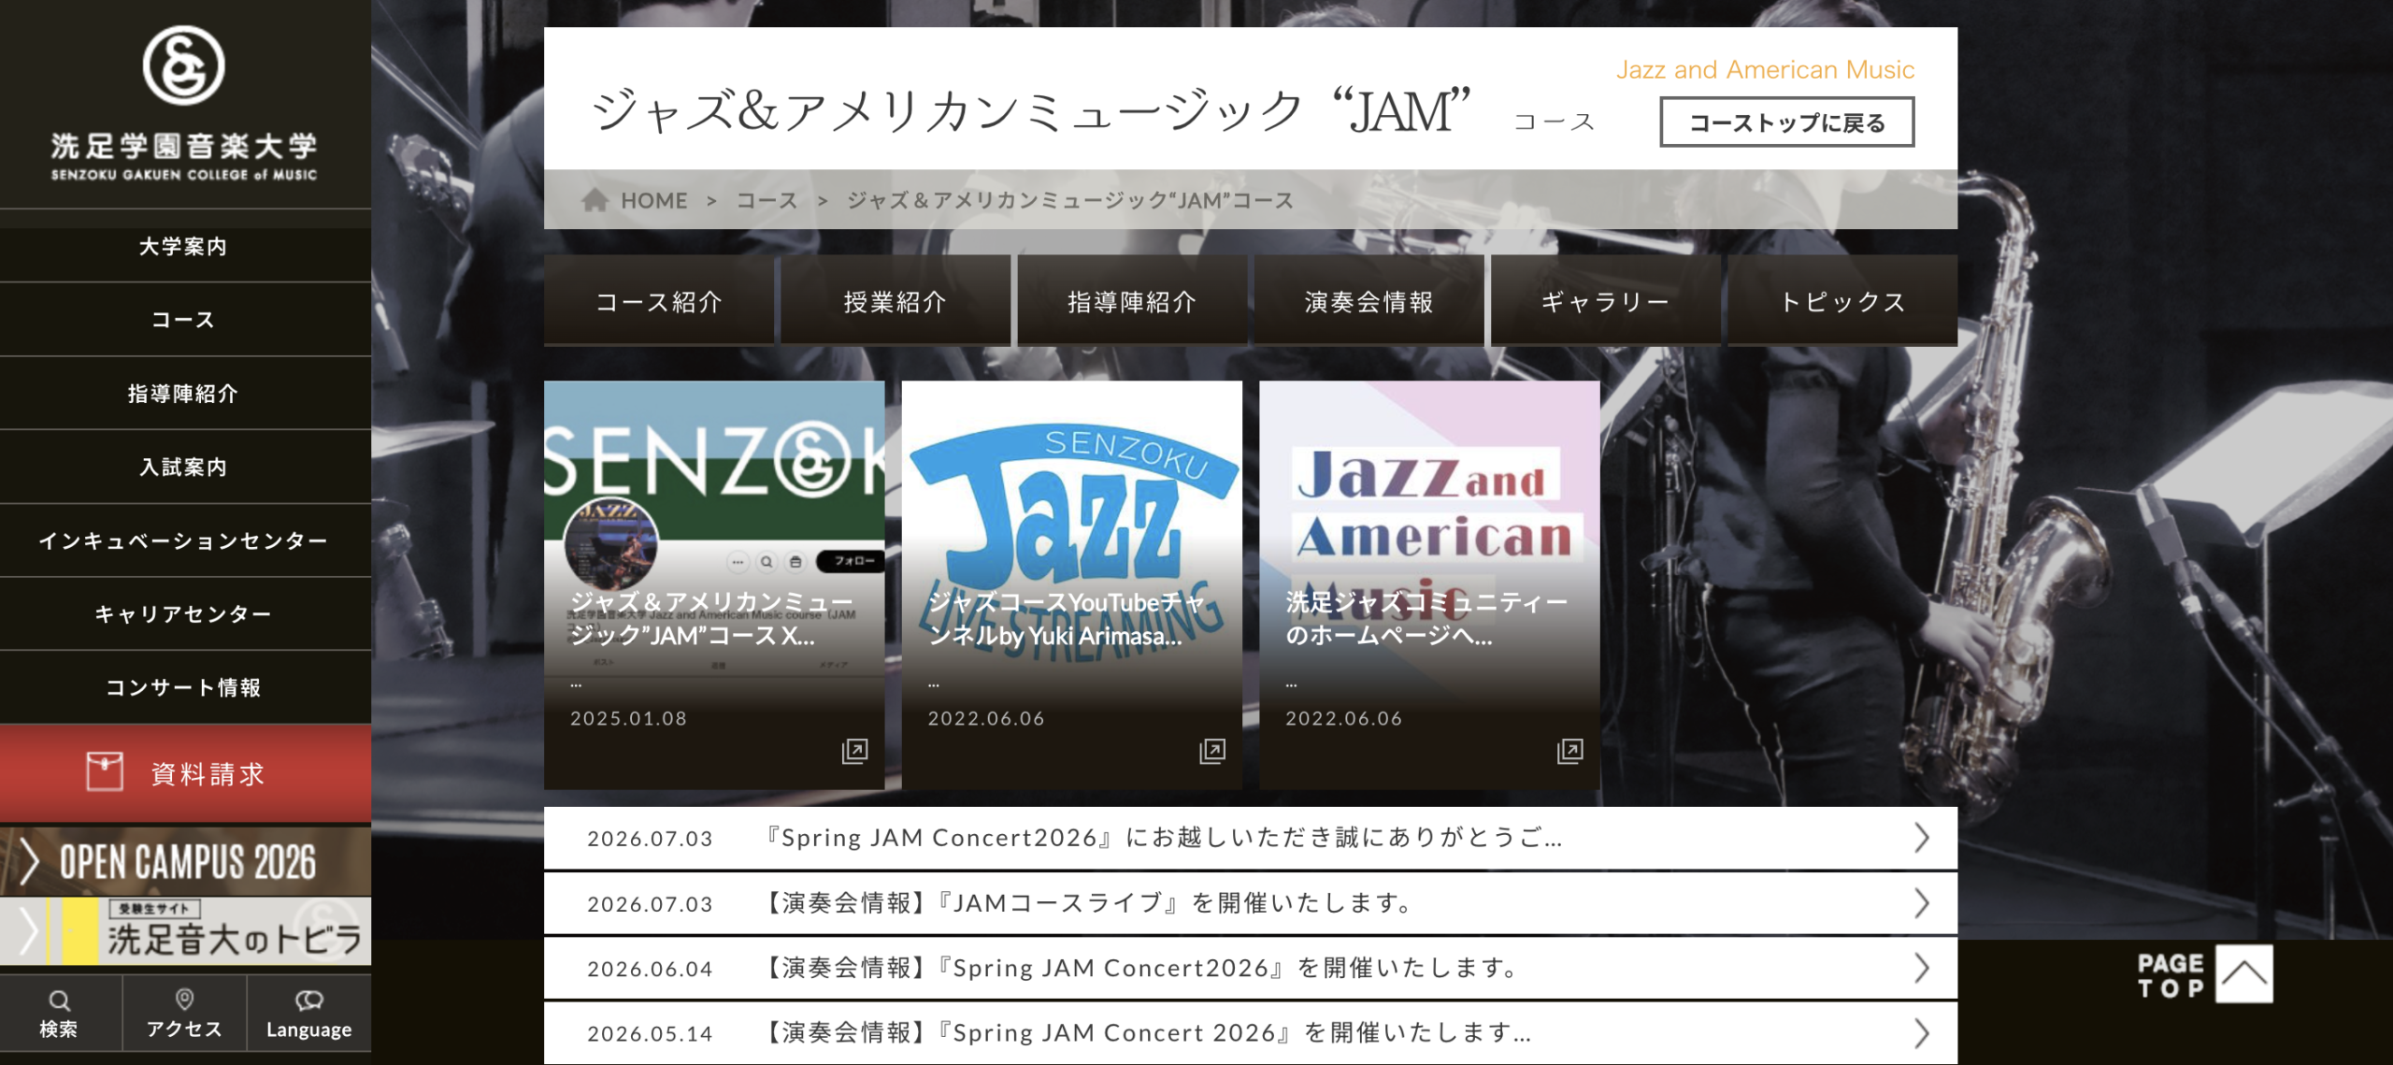Viewport: 2393px width, 1065px height.
Task: Click the 2026.07.03 date beside JAMコースライブ
Action: [650, 904]
